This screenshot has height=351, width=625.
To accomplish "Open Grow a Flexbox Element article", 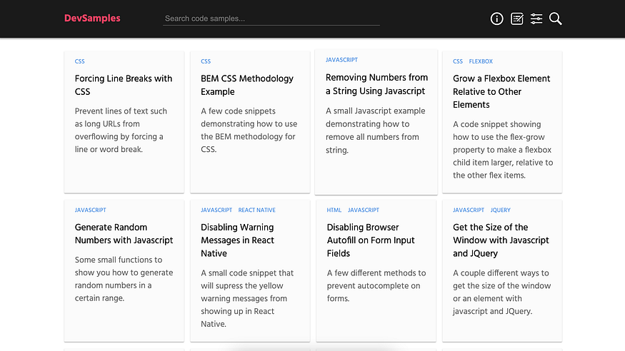I will [501, 91].
